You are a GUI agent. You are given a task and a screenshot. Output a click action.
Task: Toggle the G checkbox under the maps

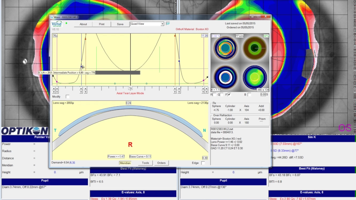pos(222,95)
